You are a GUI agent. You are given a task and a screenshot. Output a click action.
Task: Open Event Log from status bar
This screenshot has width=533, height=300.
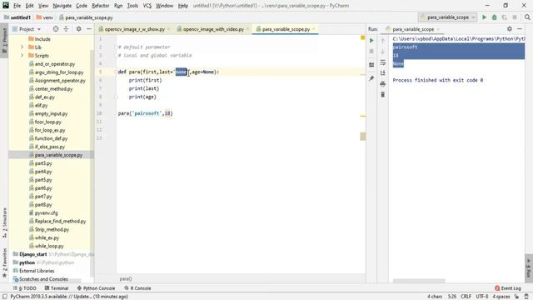coord(508,288)
